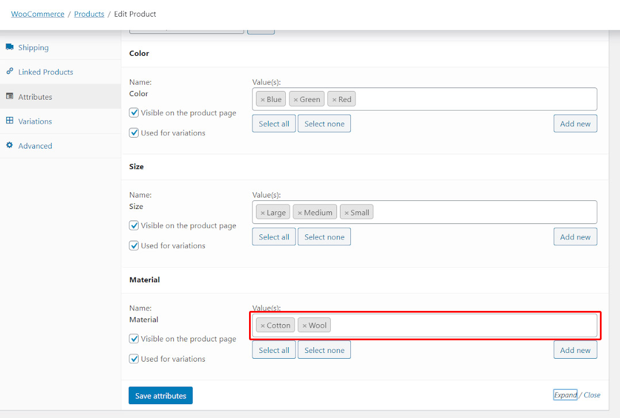Remove the Large size value
This screenshot has width=620, height=418.
click(x=262, y=213)
